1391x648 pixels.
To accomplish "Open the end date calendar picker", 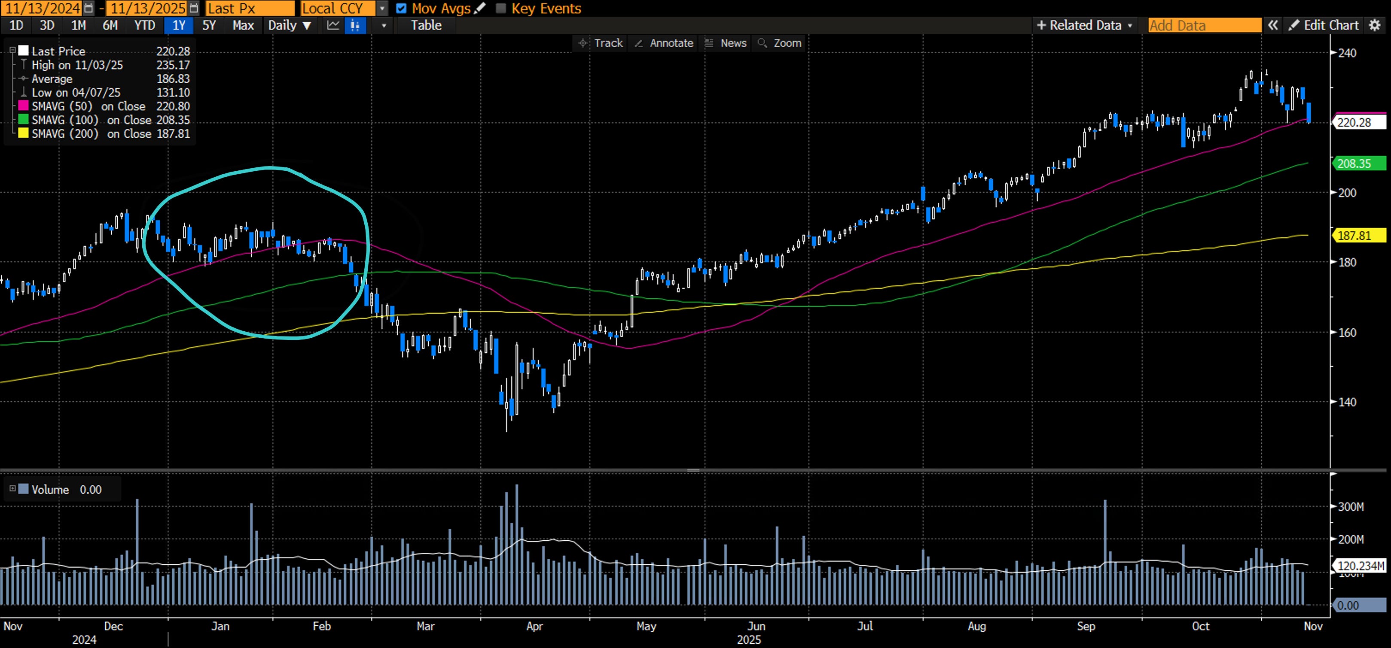I will tap(195, 8).
